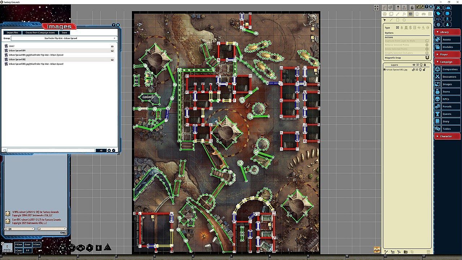Open the Group dropdown in Images window
The width and height of the screenshot is (462, 260).
point(64,38)
